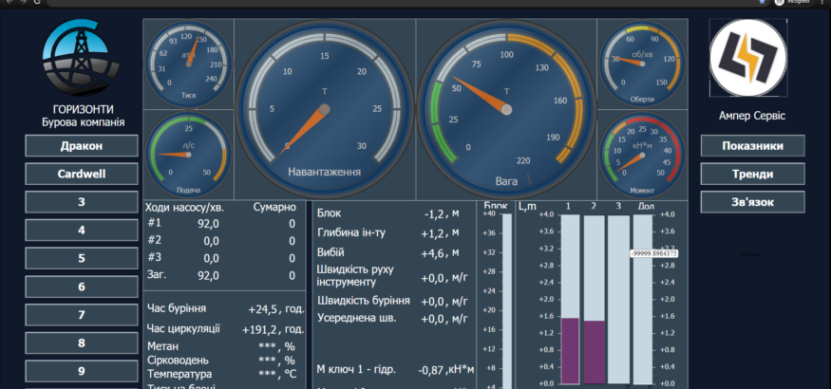Open rig number 5
The height and width of the screenshot is (389, 831).
point(82,258)
